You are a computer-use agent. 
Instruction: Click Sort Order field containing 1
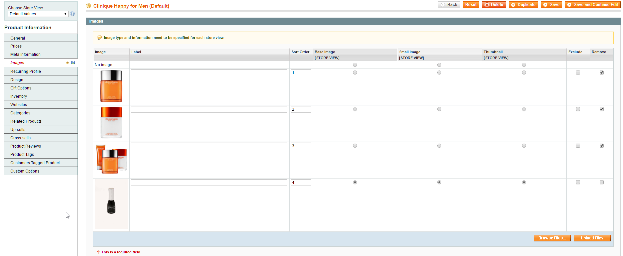pos(301,73)
